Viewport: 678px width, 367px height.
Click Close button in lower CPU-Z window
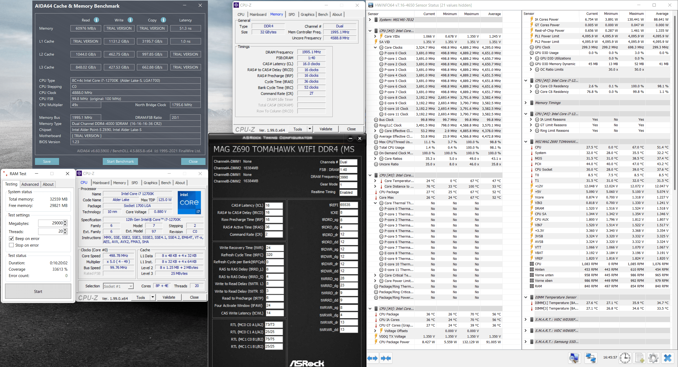point(194,297)
